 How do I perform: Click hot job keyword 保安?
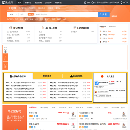pos(42,19)
